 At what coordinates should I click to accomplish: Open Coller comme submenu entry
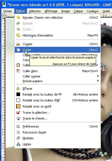57,76
